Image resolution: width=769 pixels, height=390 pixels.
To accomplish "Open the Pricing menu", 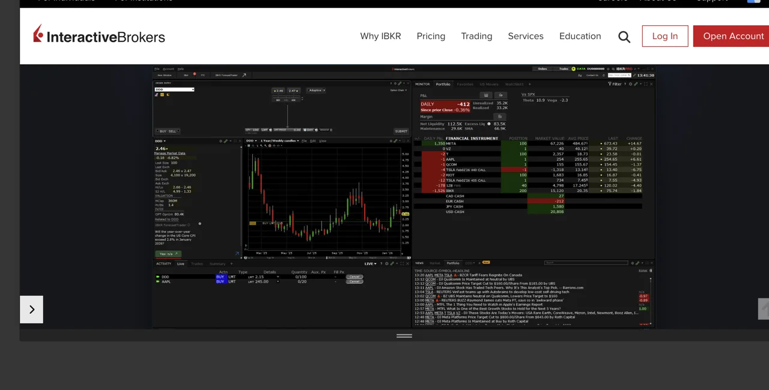I will (x=431, y=36).
